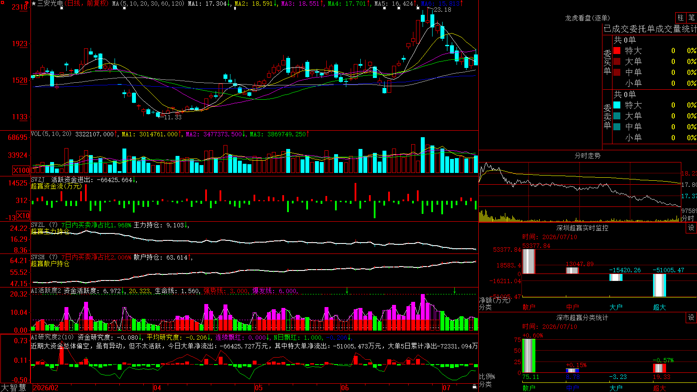The image size is (697, 392).
Task: Click the 11.33 low price marker
Action: pyautogui.click(x=173, y=117)
